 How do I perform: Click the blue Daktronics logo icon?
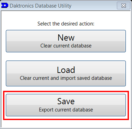5,6
